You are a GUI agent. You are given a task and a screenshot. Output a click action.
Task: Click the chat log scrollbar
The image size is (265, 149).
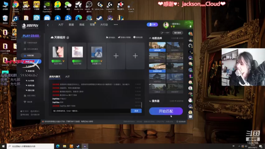tap(141, 105)
